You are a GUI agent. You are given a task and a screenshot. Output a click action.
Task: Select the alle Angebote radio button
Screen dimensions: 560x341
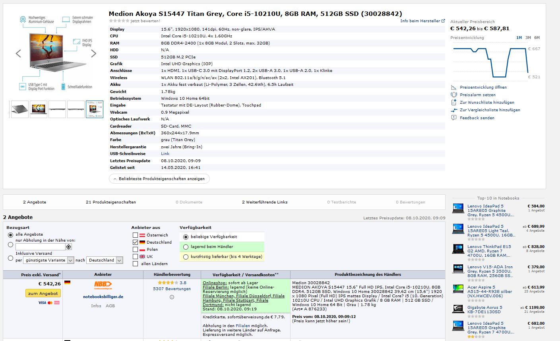(10, 235)
